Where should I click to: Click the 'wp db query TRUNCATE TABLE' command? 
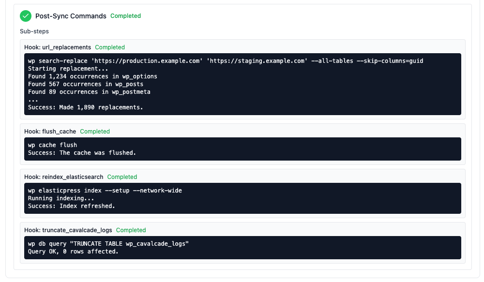point(108,244)
